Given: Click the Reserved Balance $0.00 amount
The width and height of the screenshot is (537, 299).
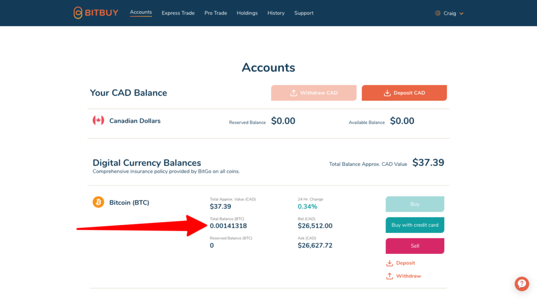Looking at the screenshot, I should pos(283,121).
